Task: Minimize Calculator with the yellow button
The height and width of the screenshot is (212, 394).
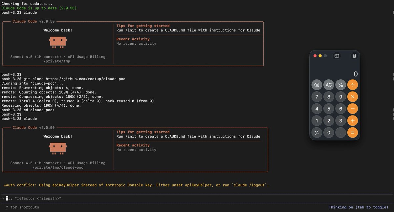Action: coord(320,56)
